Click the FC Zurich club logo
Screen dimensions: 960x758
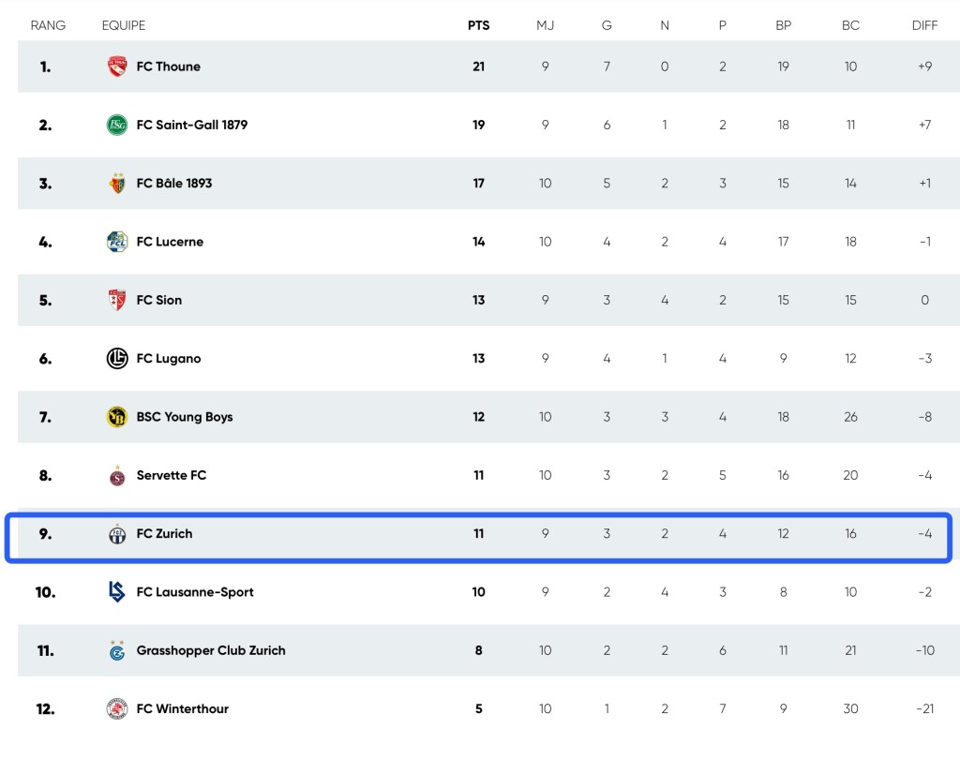tap(116, 534)
